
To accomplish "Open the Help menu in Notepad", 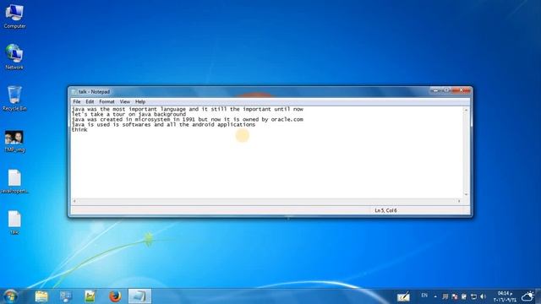I will tap(140, 101).
